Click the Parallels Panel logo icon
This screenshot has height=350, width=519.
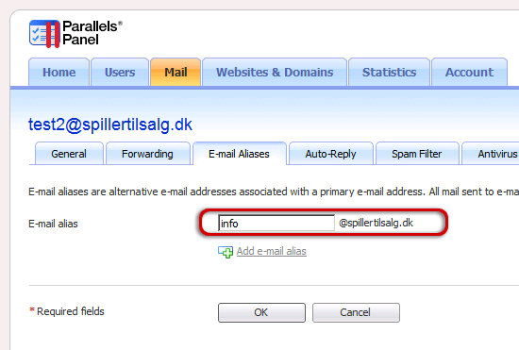44,33
